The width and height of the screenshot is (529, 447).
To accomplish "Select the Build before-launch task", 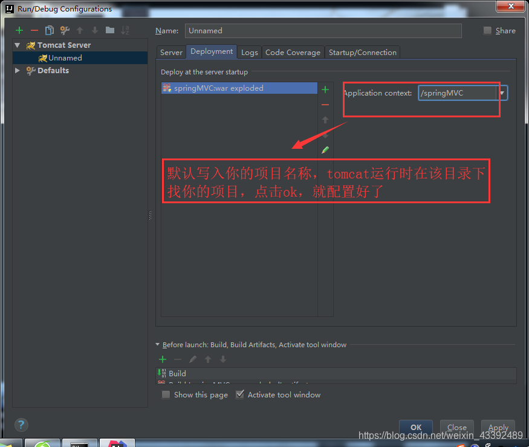I will pos(336,373).
